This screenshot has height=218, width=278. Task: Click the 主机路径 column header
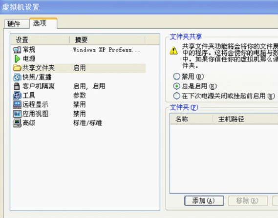pos(245,119)
